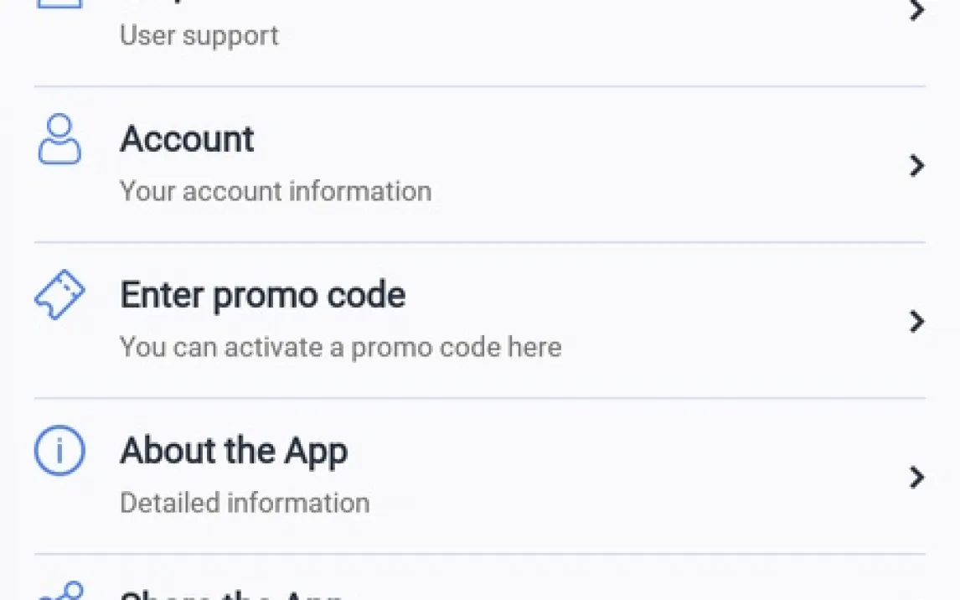The width and height of the screenshot is (960, 600).
Task: Expand the Enter promo code chevron
Action: (917, 321)
